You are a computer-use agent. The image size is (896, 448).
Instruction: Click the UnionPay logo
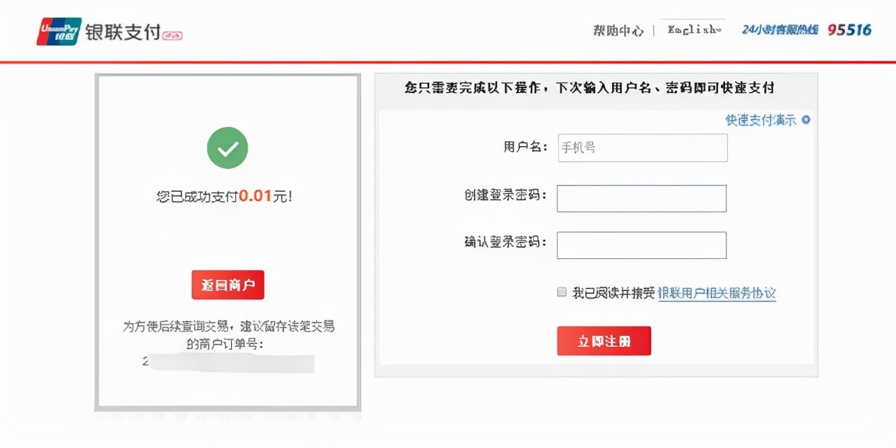(x=58, y=29)
